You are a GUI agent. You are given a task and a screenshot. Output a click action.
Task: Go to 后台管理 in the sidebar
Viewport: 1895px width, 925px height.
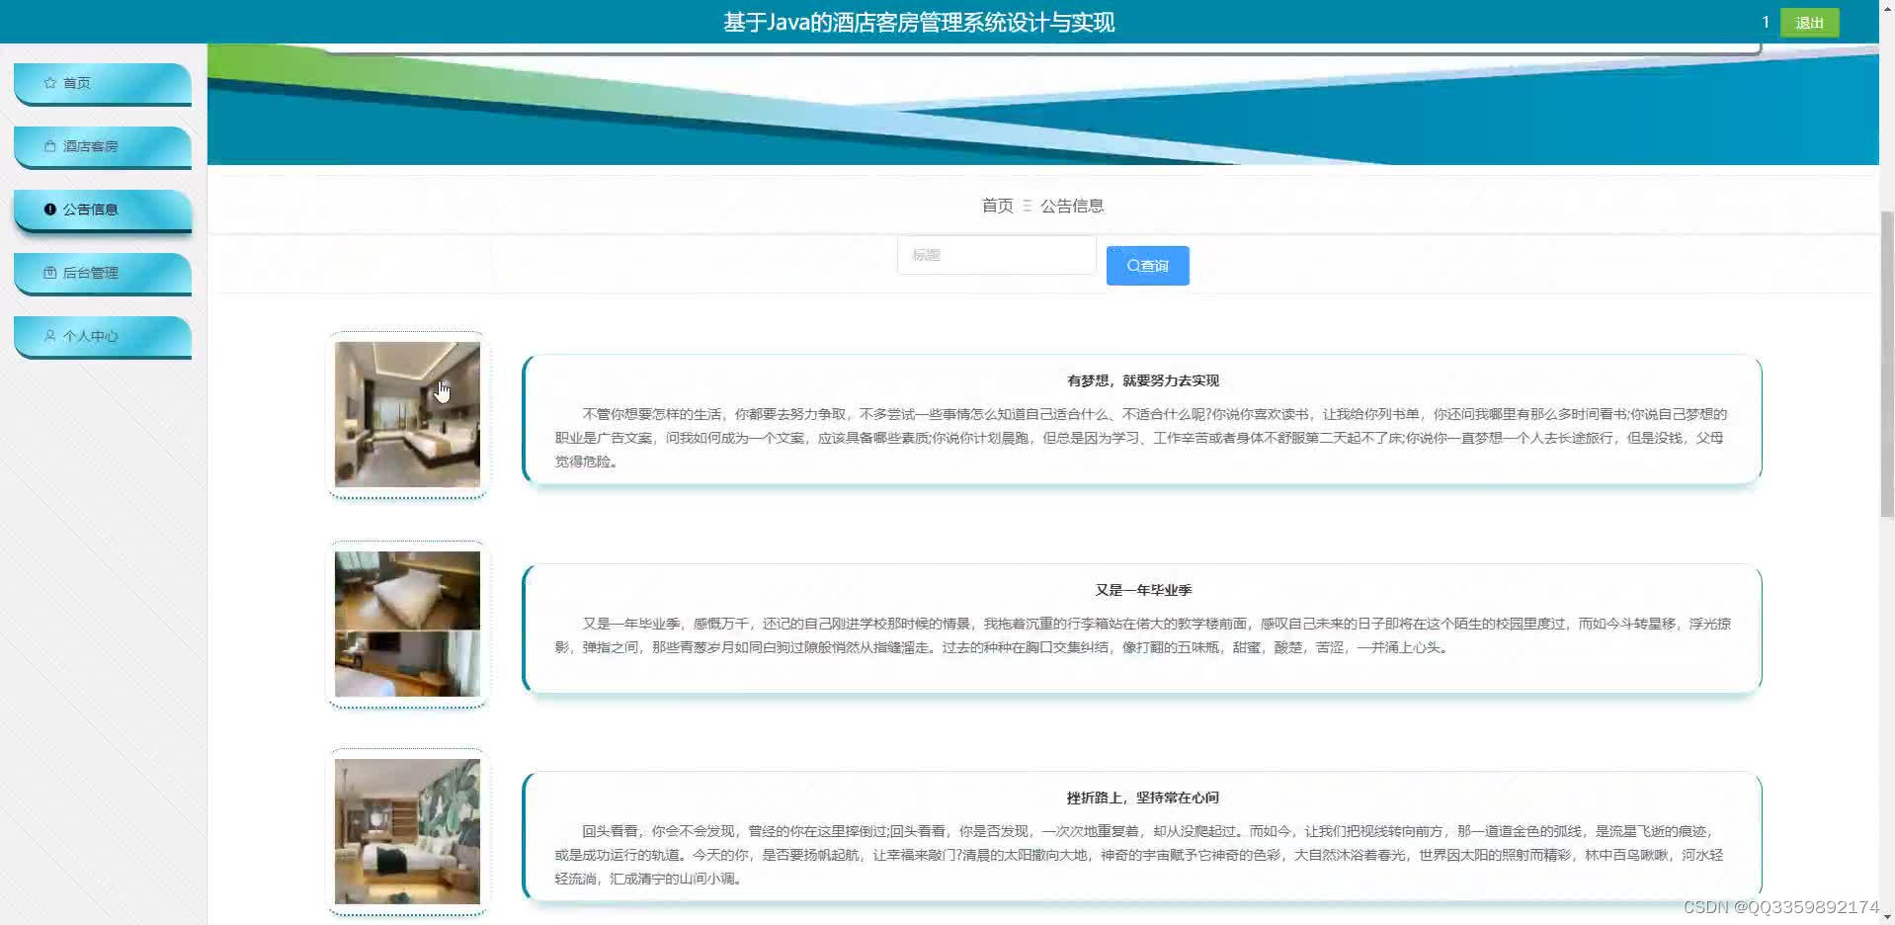103,273
